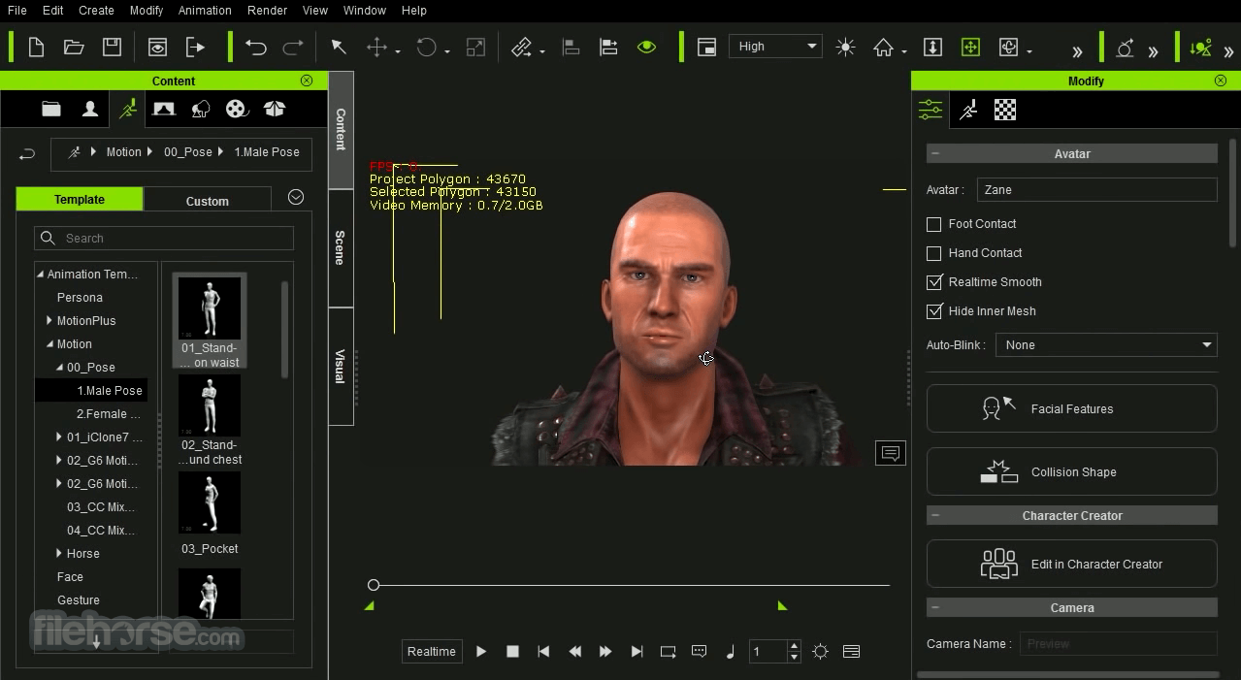
Task: Click the Home camera view icon
Action: coord(883,47)
